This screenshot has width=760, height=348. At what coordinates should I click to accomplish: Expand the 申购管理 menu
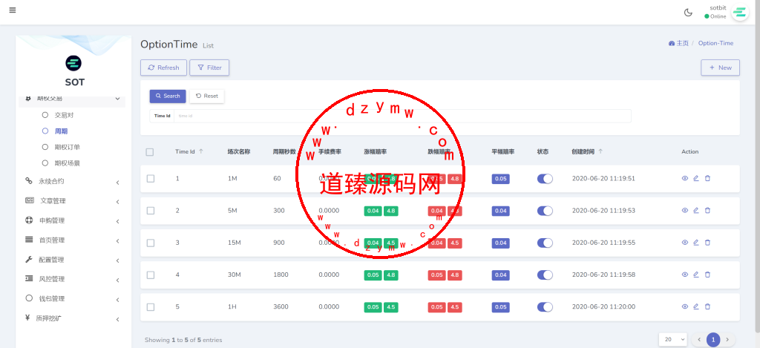[72, 220]
